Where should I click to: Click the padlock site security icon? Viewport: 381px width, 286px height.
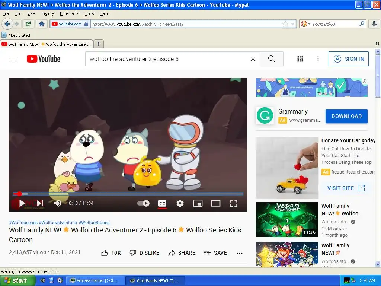(x=86, y=24)
